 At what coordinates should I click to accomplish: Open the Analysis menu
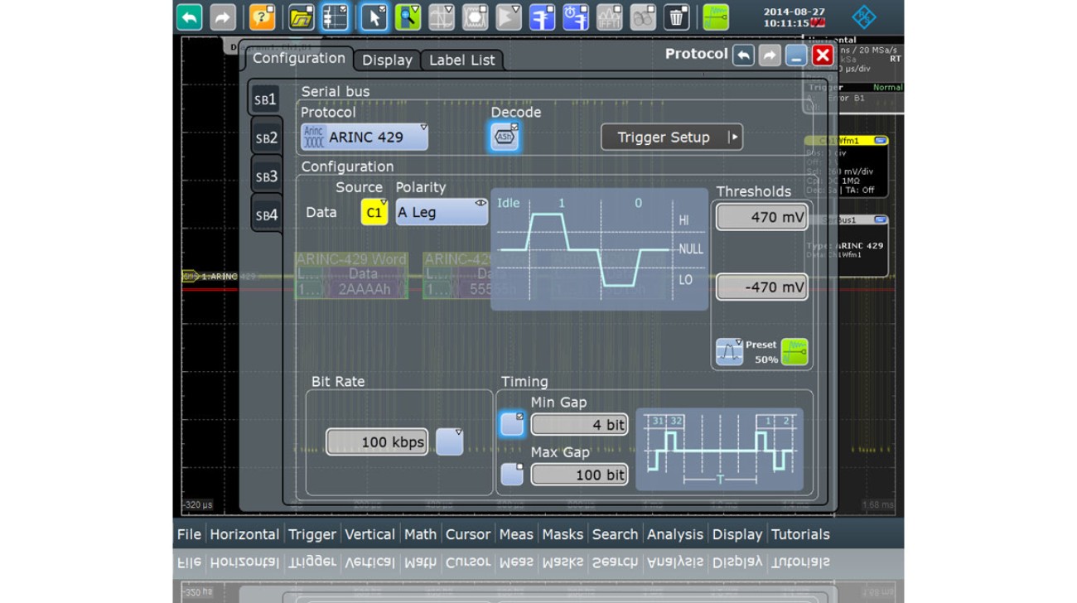coord(675,534)
